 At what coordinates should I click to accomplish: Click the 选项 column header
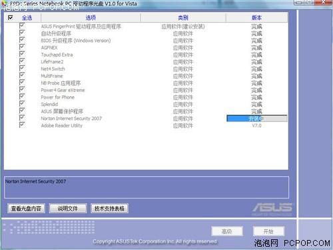pos(91,17)
